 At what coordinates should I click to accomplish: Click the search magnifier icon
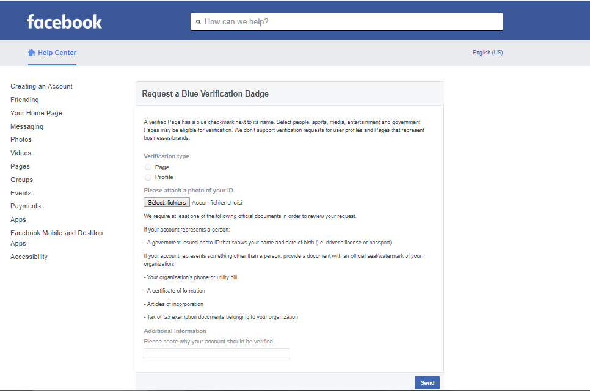coord(198,22)
